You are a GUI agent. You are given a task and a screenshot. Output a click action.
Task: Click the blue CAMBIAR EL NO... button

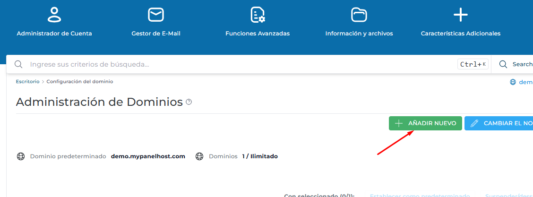[x=499, y=123]
